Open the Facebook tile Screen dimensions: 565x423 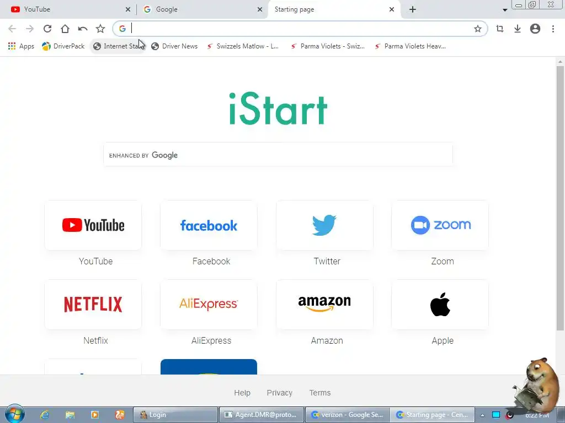209,225
